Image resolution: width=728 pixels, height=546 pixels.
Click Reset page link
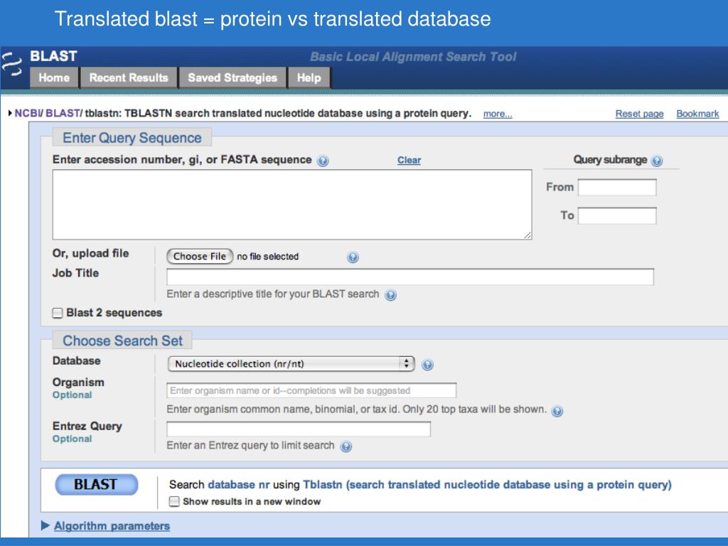coord(639,114)
